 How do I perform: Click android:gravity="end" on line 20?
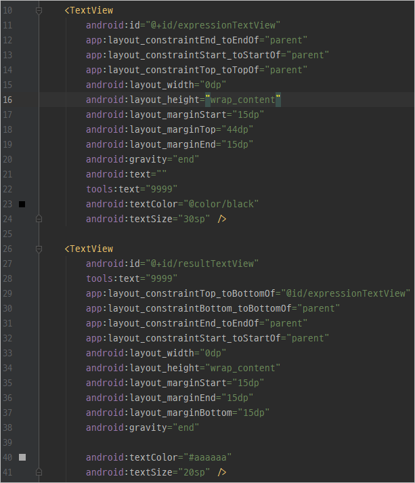[143, 160]
